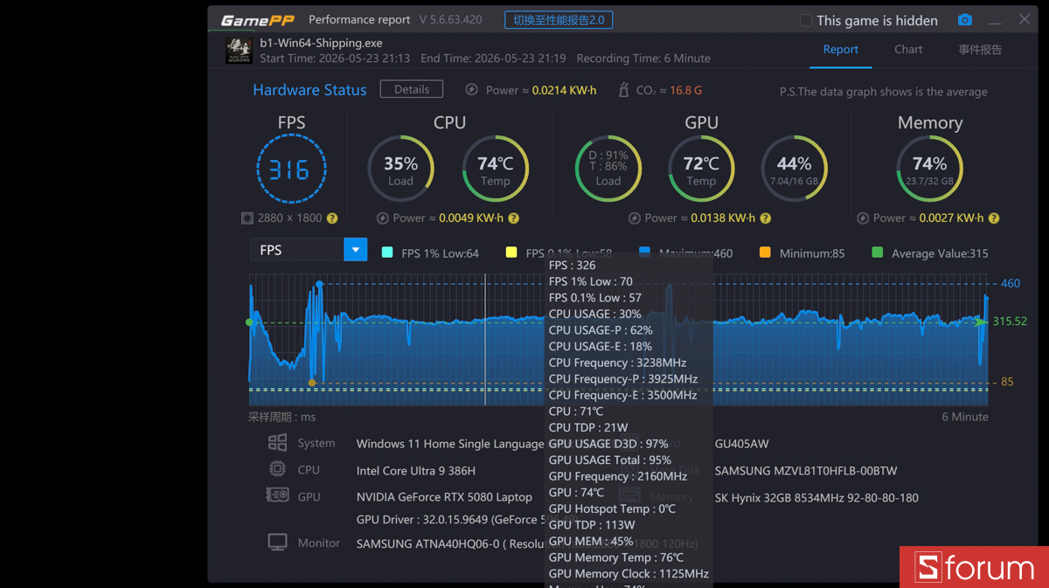Image resolution: width=1049 pixels, height=588 pixels.
Task: Click the Monitor display icon
Action: (278, 543)
